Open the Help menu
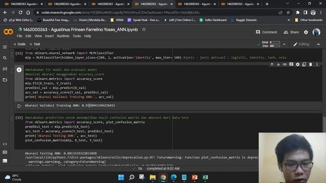The height and width of the screenshot is (183, 326). pos(88,36)
